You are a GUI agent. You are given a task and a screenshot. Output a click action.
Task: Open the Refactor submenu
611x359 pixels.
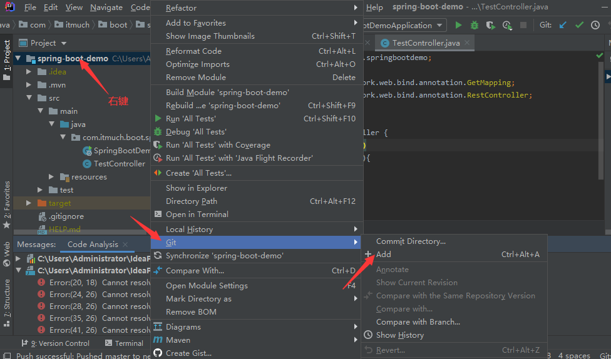click(257, 8)
